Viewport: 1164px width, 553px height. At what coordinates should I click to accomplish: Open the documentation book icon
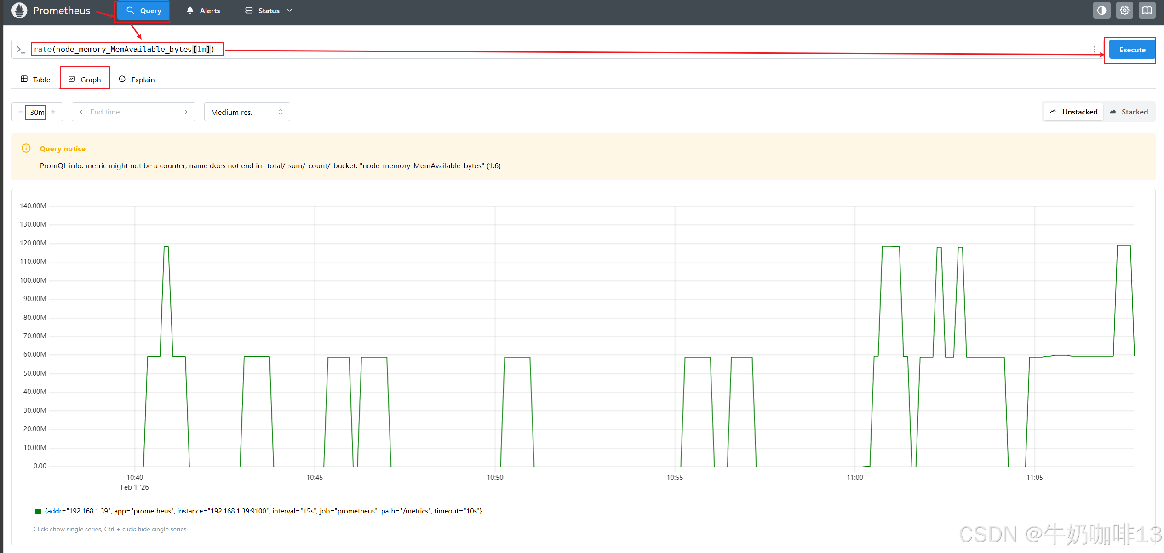[1147, 11]
